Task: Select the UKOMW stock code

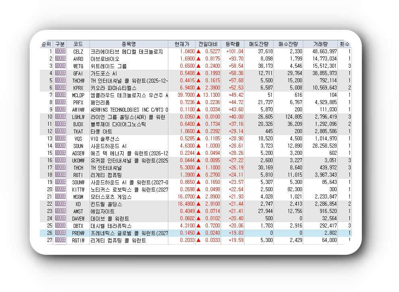Action: tap(78, 161)
